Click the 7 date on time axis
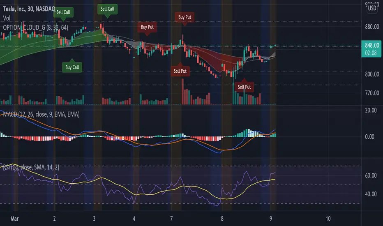This screenshot has height=226, width=383. point(171,219)
